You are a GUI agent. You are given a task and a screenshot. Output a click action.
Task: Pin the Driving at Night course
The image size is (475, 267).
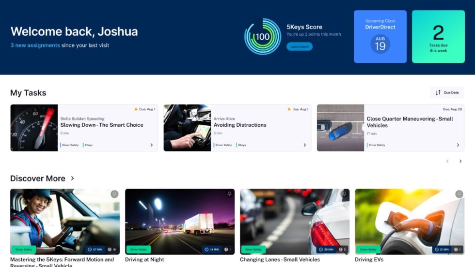[x=229, y=194]
